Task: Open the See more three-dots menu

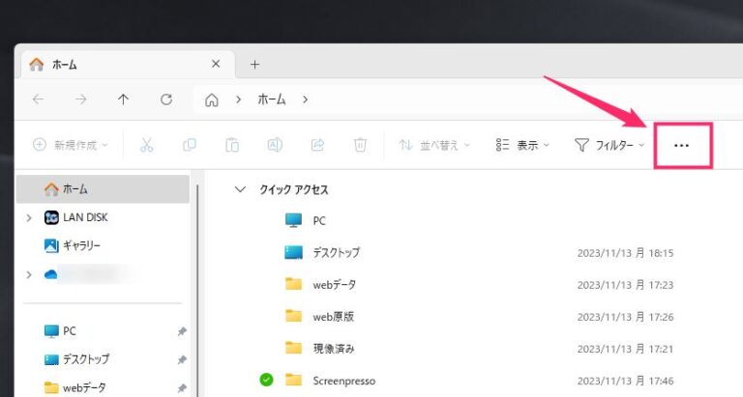Action: tap(682, 145)
